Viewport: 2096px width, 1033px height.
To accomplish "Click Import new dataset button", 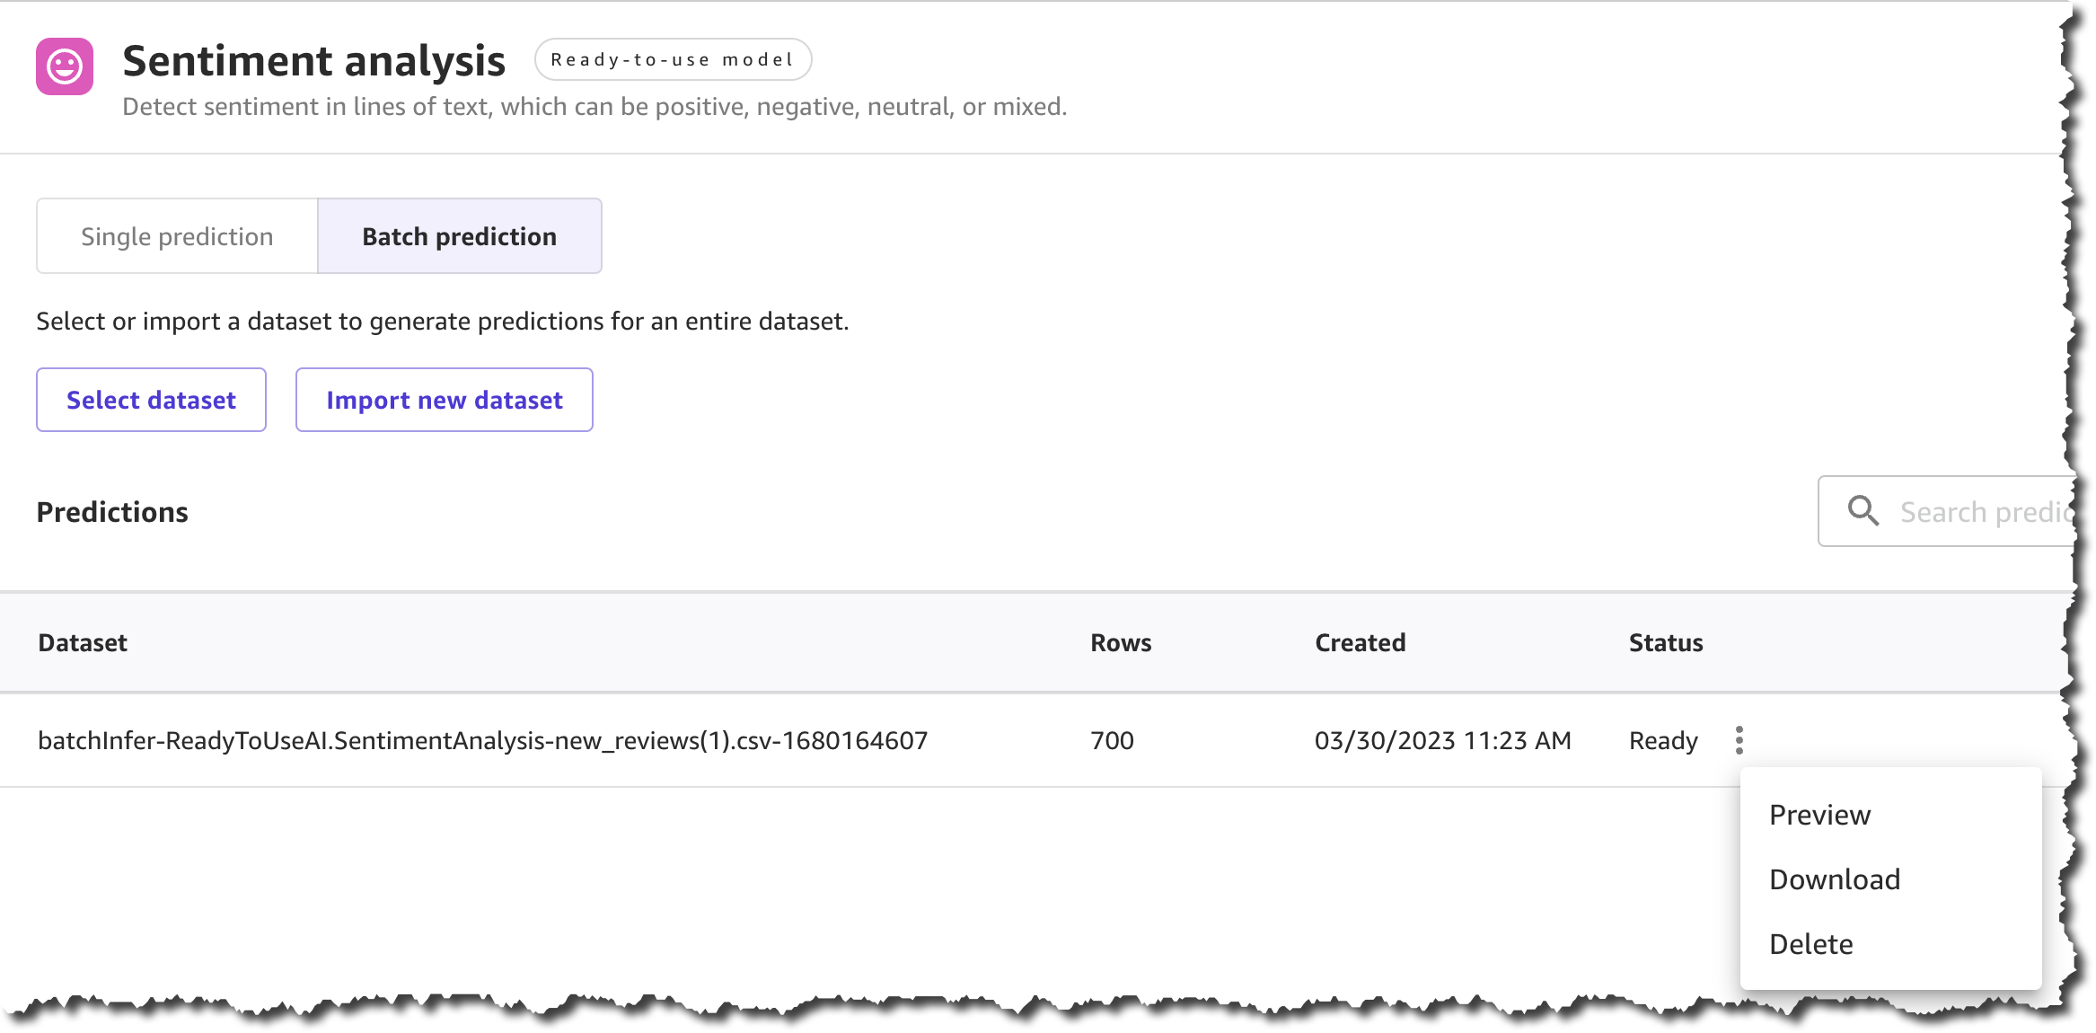I will [x=445, y=400].
